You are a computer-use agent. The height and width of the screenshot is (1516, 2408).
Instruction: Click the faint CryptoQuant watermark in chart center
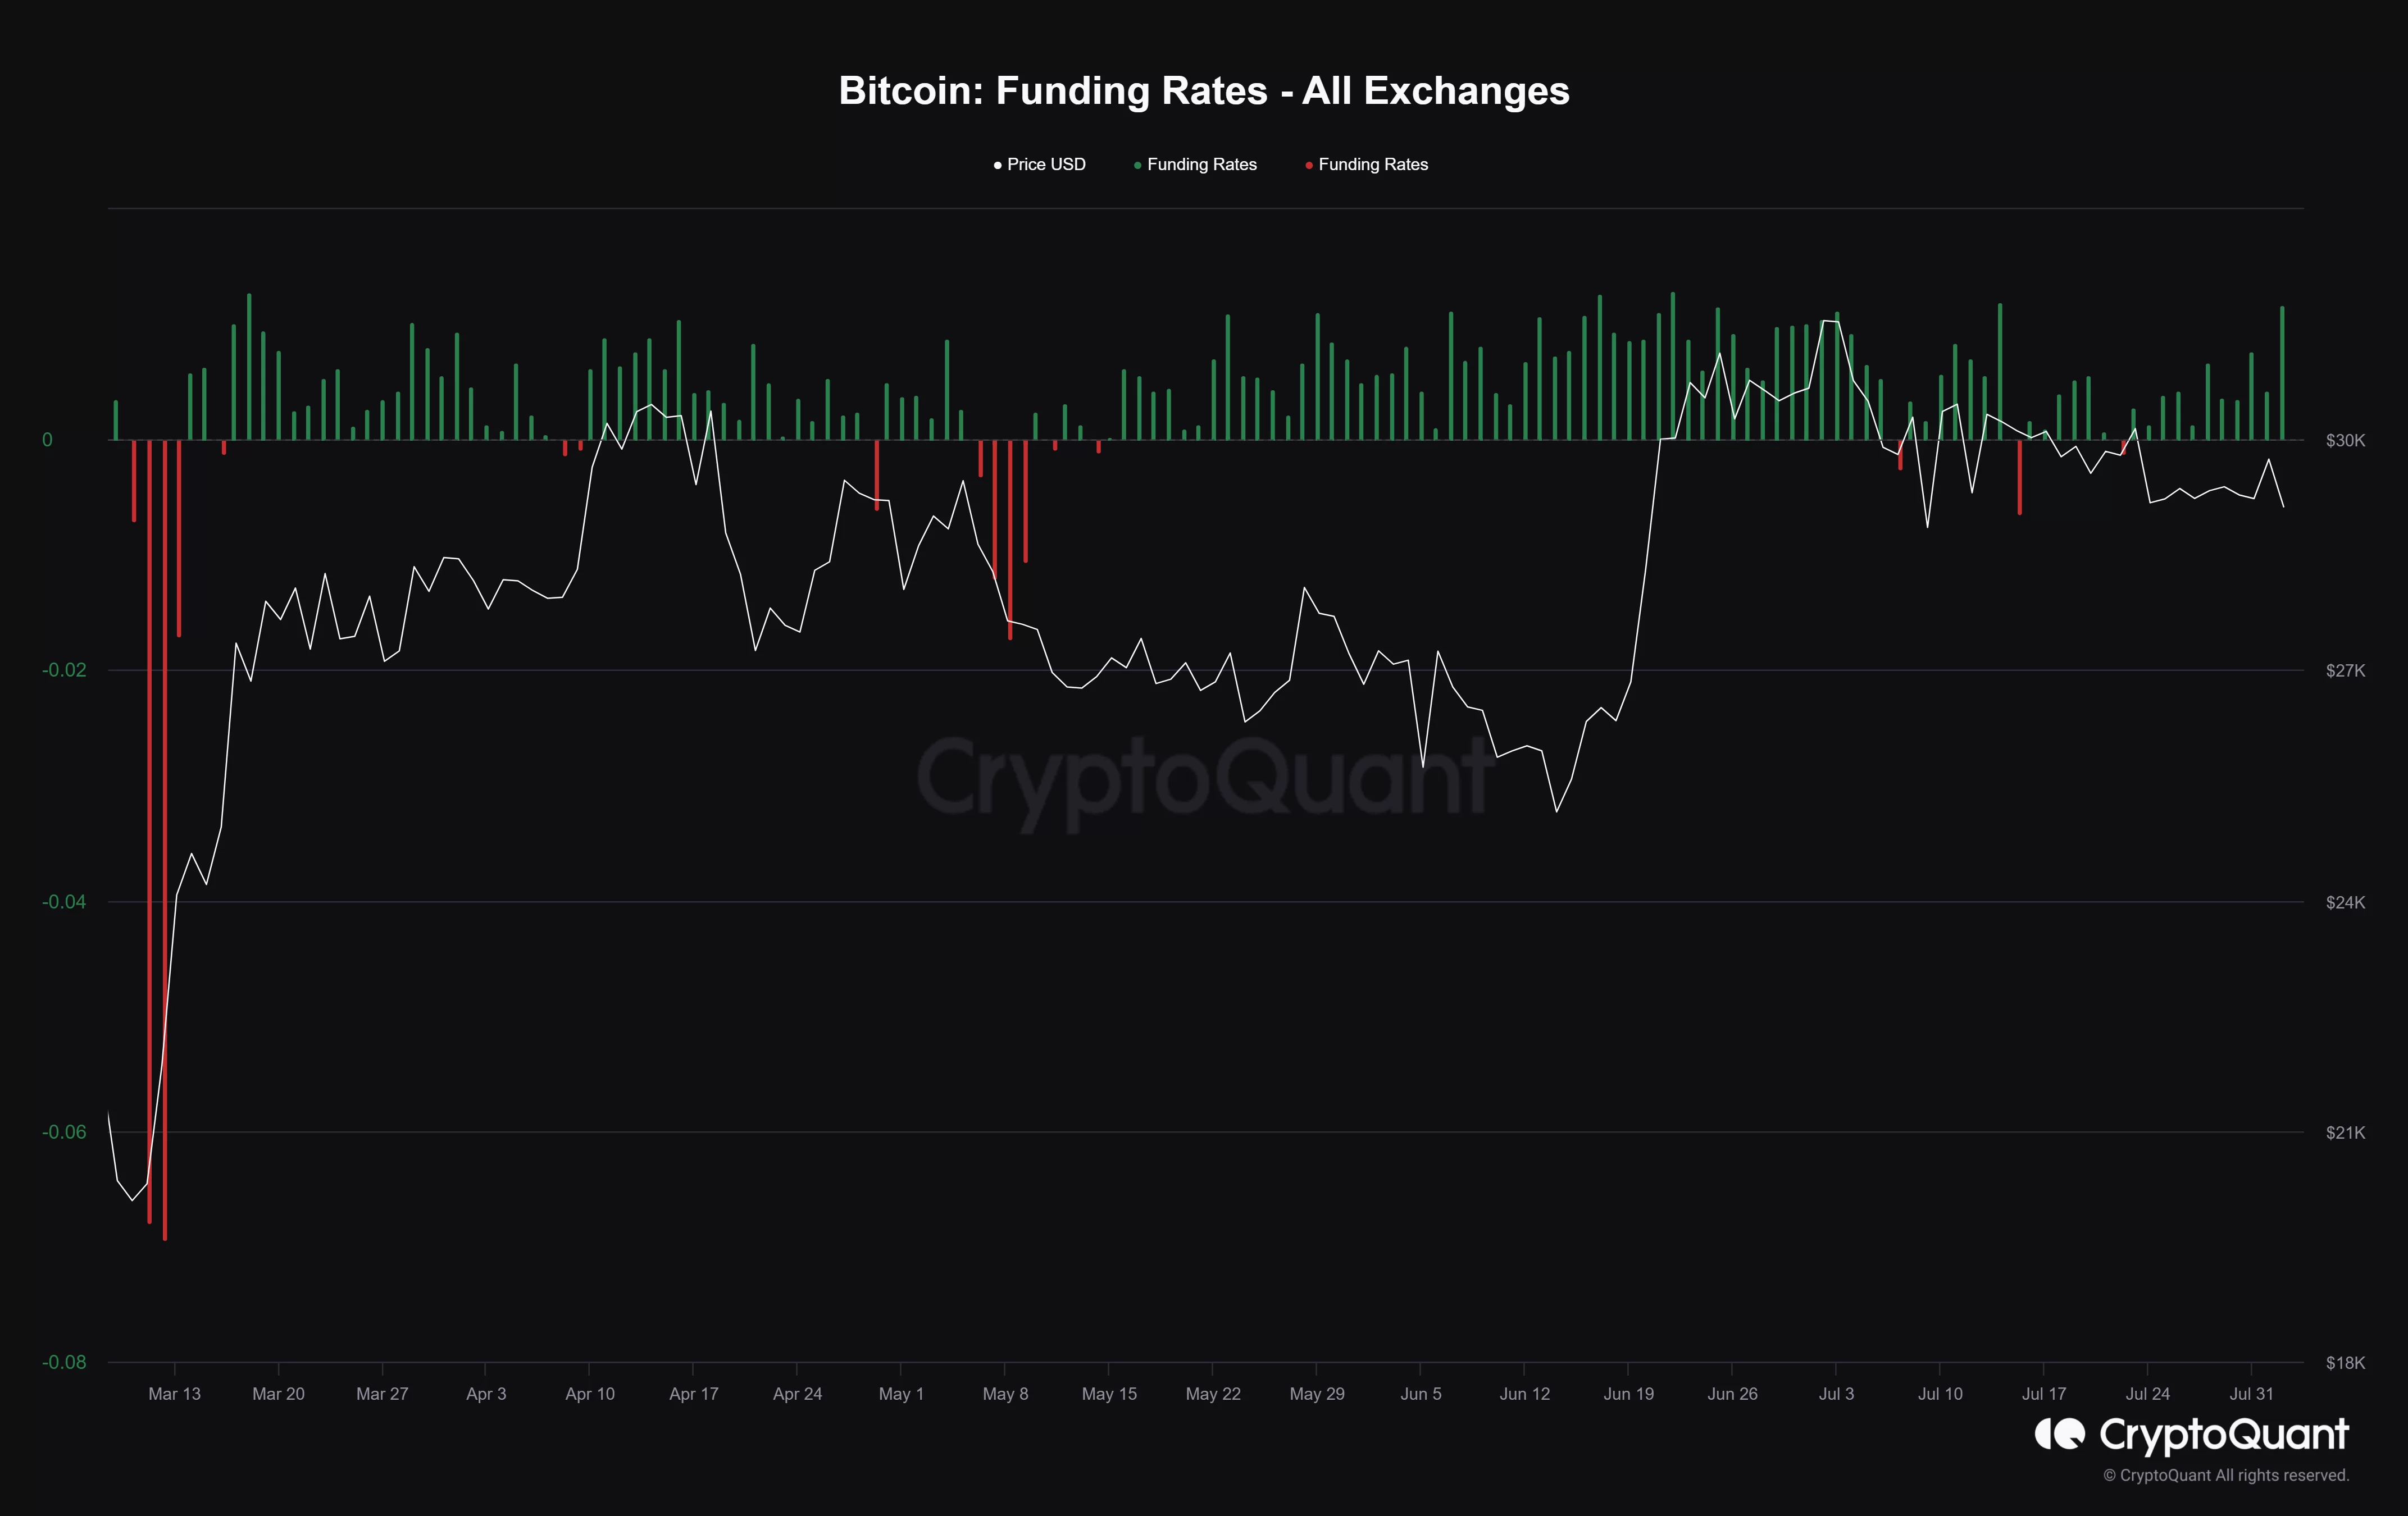[x=1203, y=778]
